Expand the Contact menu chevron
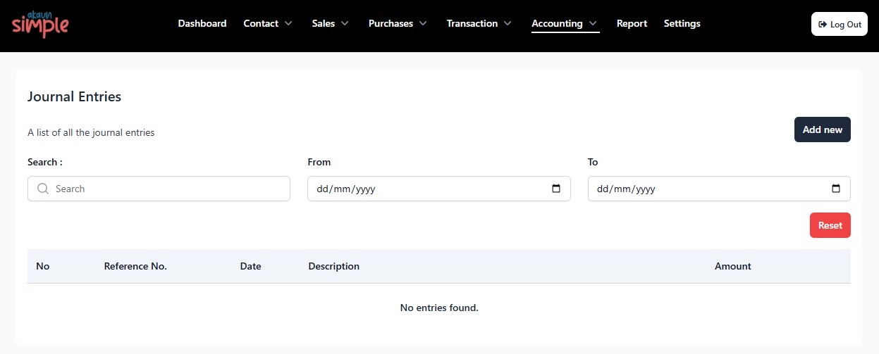The width and height of the screenshot is (879, 354). (x=288, y=23)
